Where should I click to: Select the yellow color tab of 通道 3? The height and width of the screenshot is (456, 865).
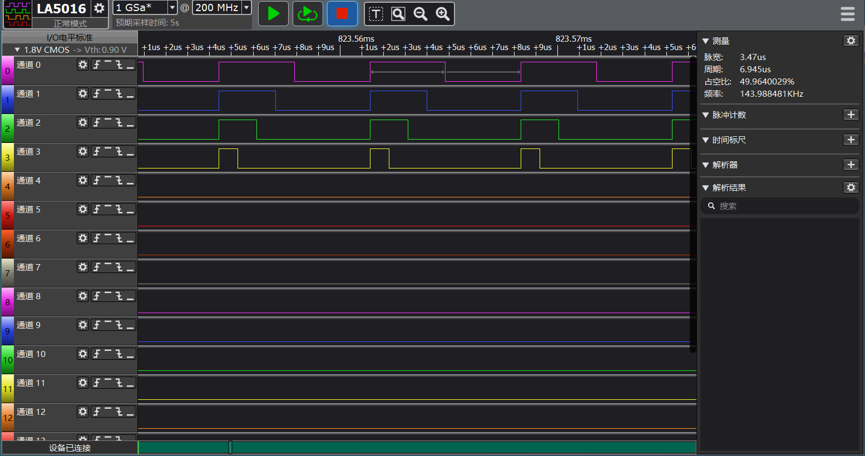[7, 157]
